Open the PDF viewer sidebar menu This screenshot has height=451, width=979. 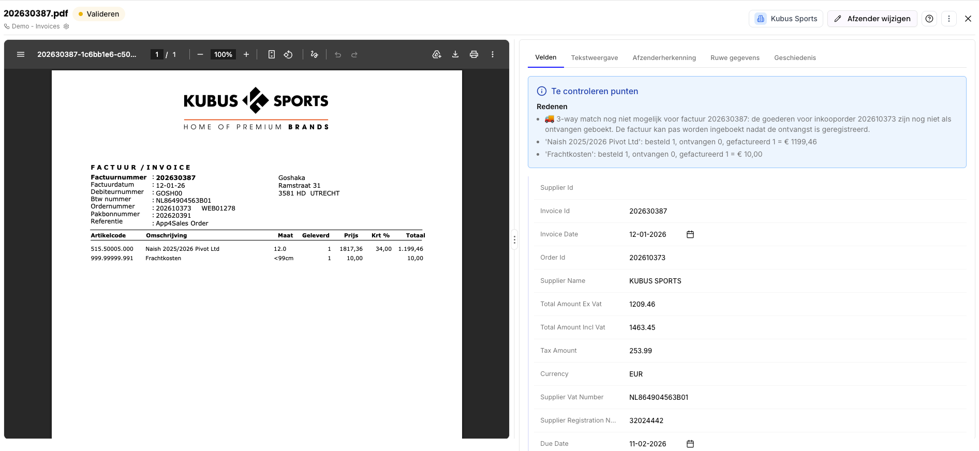21,54
